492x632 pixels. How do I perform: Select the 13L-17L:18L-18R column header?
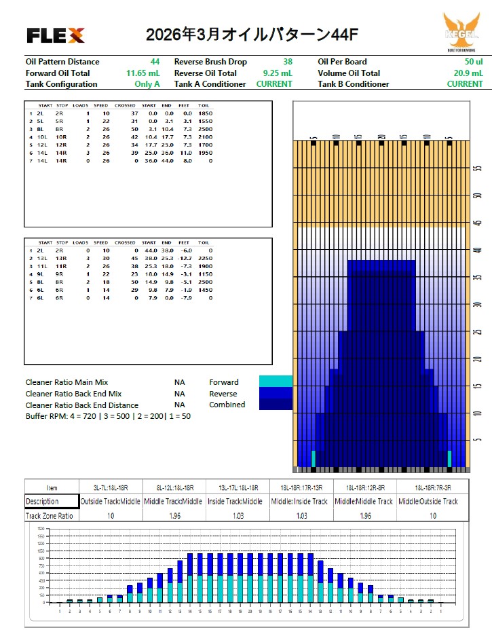[x=239, y=487]
